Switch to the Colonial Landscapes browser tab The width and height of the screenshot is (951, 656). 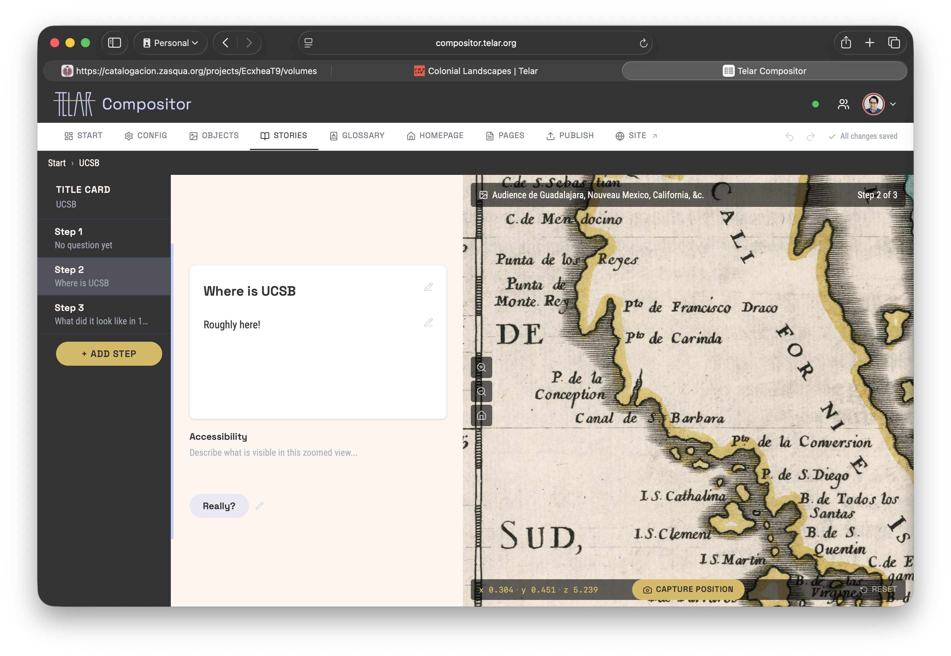[x=476, y=71]
